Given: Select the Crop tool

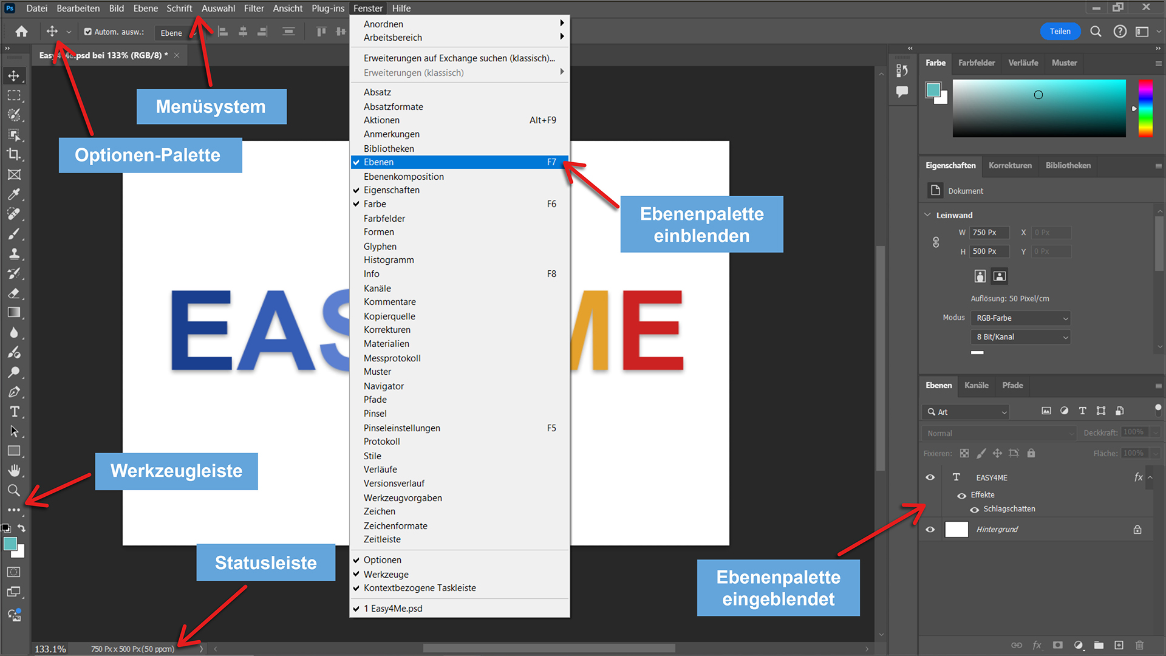Looking at the screenshot, I should 14,154.
